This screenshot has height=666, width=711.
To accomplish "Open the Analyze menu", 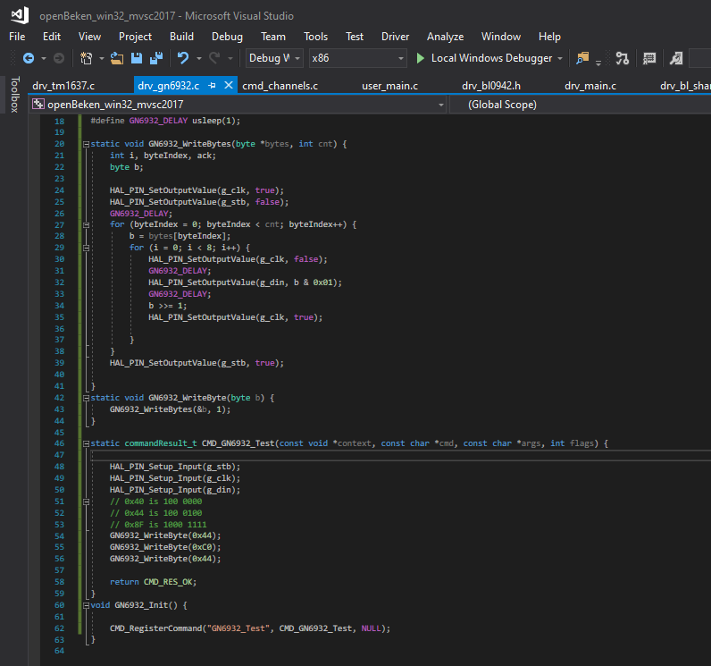I will [x=446, y=37].
